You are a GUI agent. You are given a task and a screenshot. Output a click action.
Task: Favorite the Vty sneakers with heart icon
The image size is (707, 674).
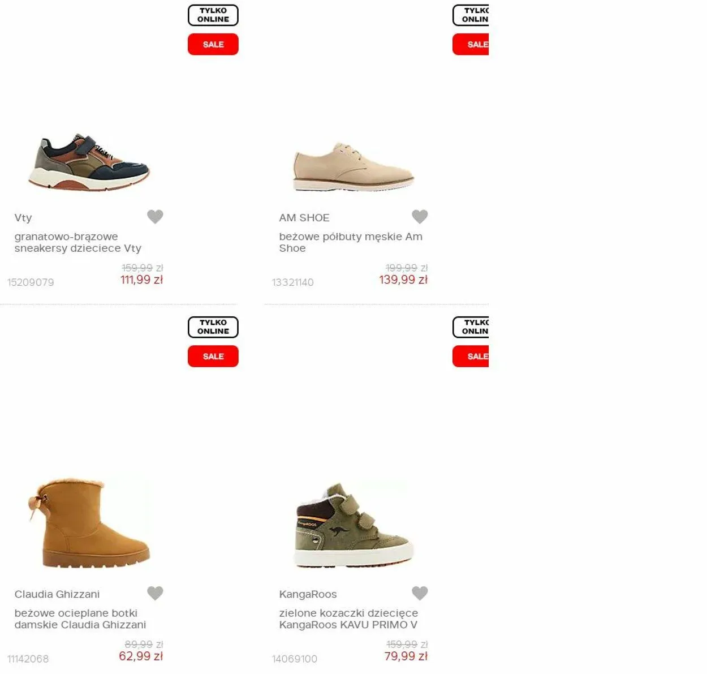pyautogui.click(x=155, y=217)
